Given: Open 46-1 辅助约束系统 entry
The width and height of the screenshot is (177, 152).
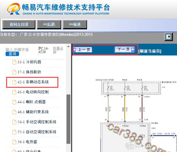Looking at the screenshot, I should [33, 112].
